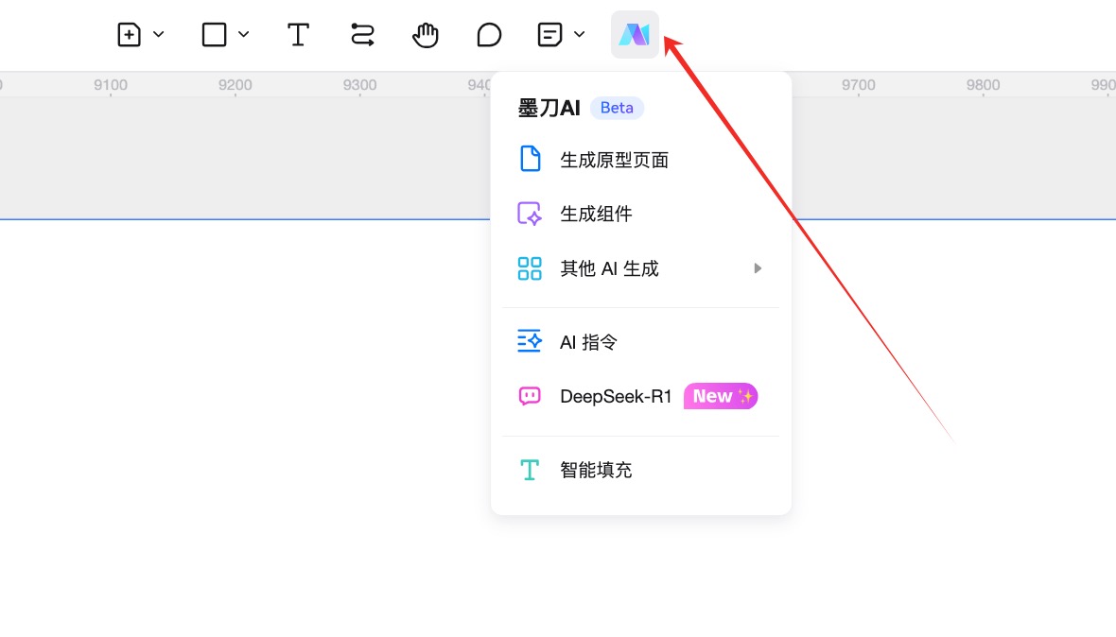The width and height of the screenshot is (1116, 637).
Task: Open dropdown arrow next to insert tool
Action: (159, 34)
